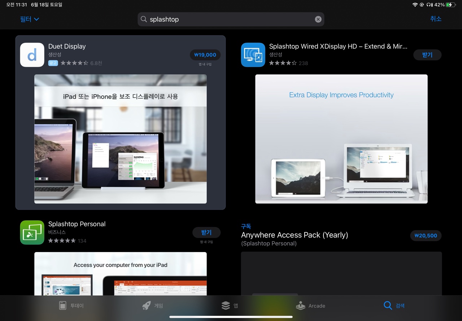The image size is (462, 321).
Task: Buy Duet Display for ₩19,000
Action: click(x=205, y=55)
